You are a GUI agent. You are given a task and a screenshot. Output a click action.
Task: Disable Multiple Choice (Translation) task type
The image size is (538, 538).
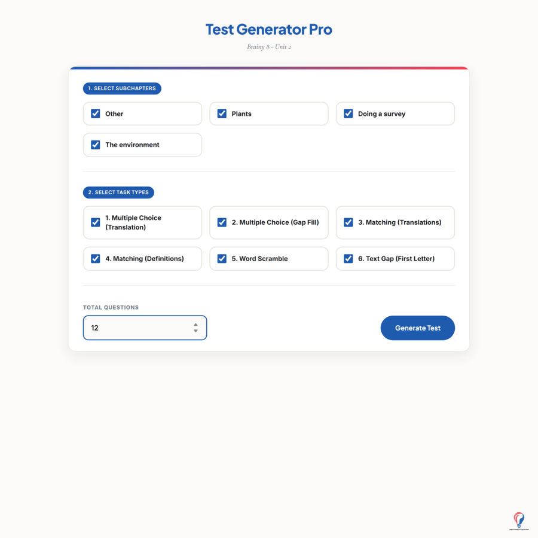[x=96, y=222]
